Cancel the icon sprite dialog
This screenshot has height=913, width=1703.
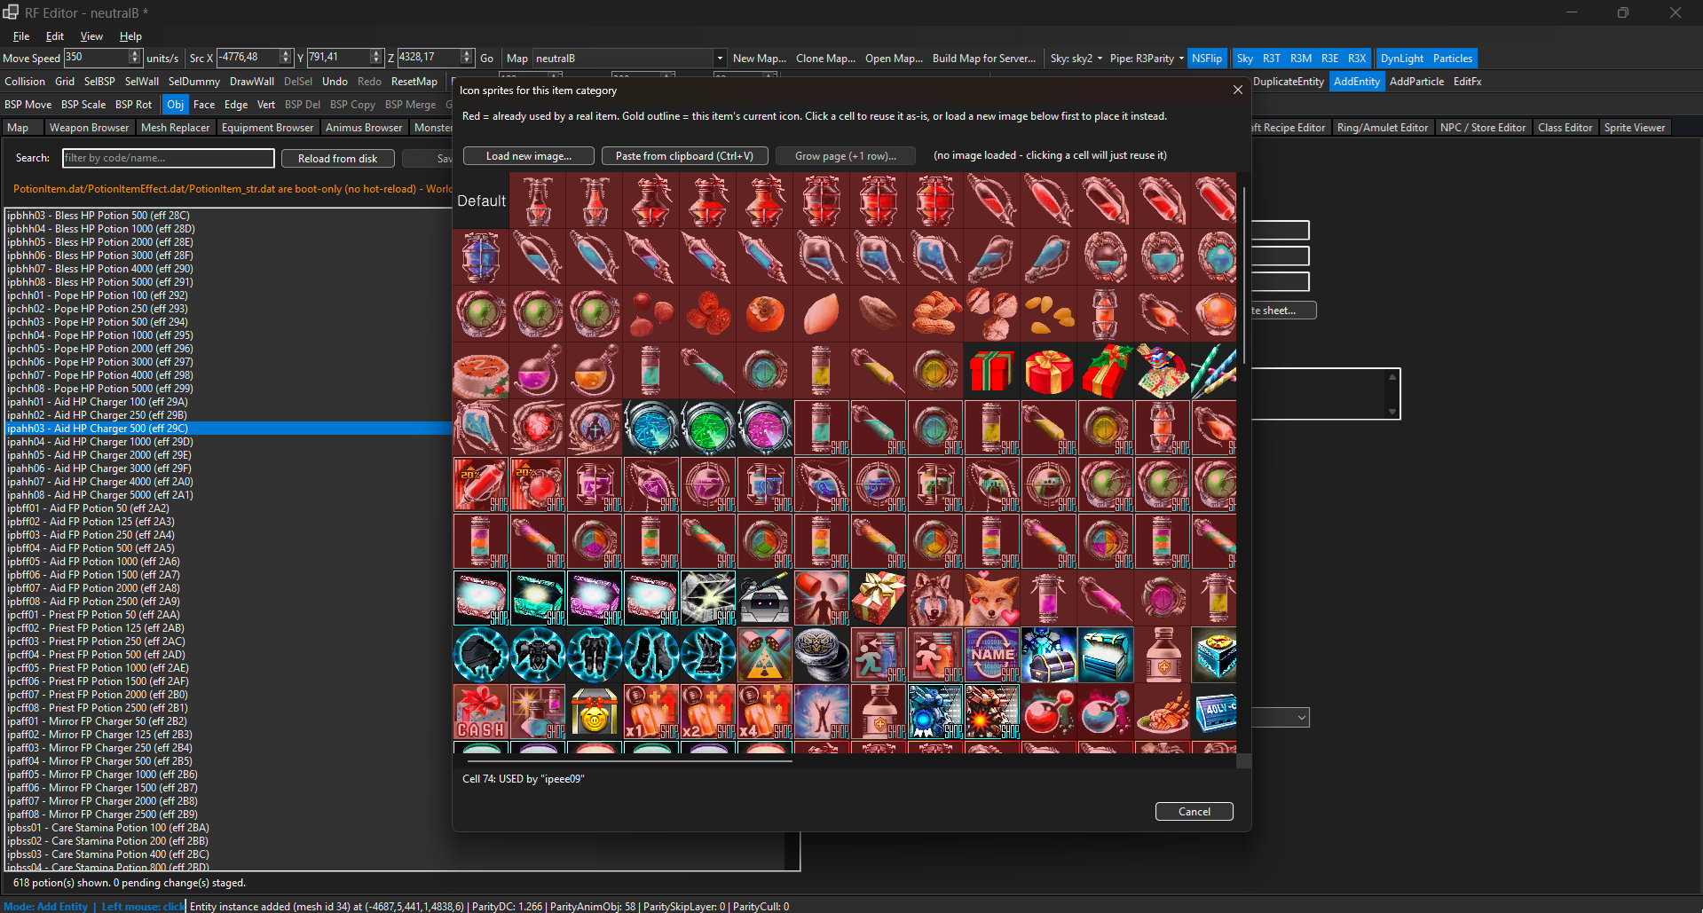pyautogui.click(x=1194, y=812)
